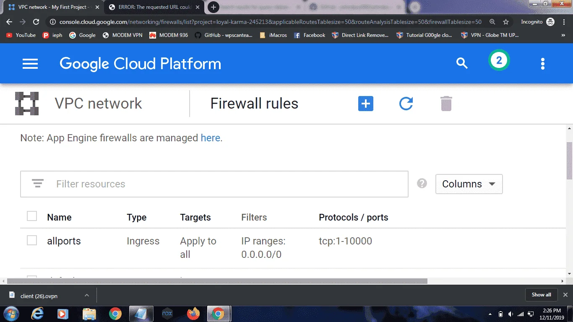Image resolution: width=573 pixels, height=322 pixels.
Task: Click the Filter resources input field
Action: [214, 184]
